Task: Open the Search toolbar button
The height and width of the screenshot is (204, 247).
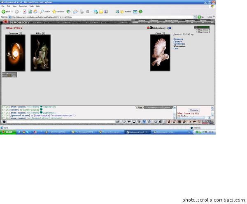Action: coord(45,12)
